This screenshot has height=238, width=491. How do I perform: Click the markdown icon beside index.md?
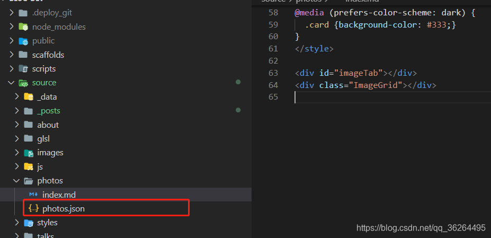(x=33, y=195)
